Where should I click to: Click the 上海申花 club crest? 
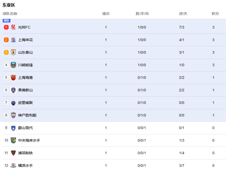tap(13, 40)
